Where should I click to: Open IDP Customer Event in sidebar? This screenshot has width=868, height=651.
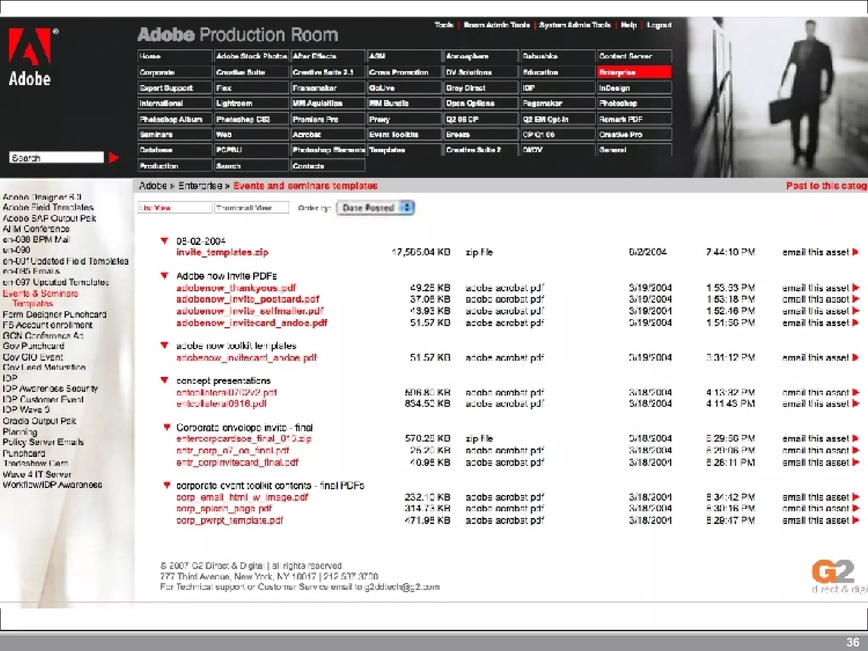[43, 399]
